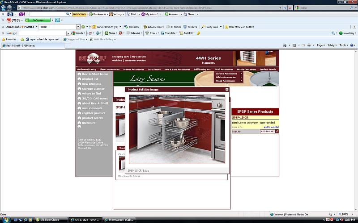
Task: Open the Favorites star button
Action: point(9,39)
